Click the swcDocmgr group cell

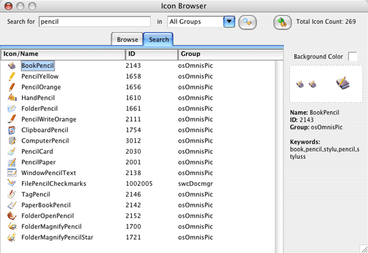pos(195,184)
